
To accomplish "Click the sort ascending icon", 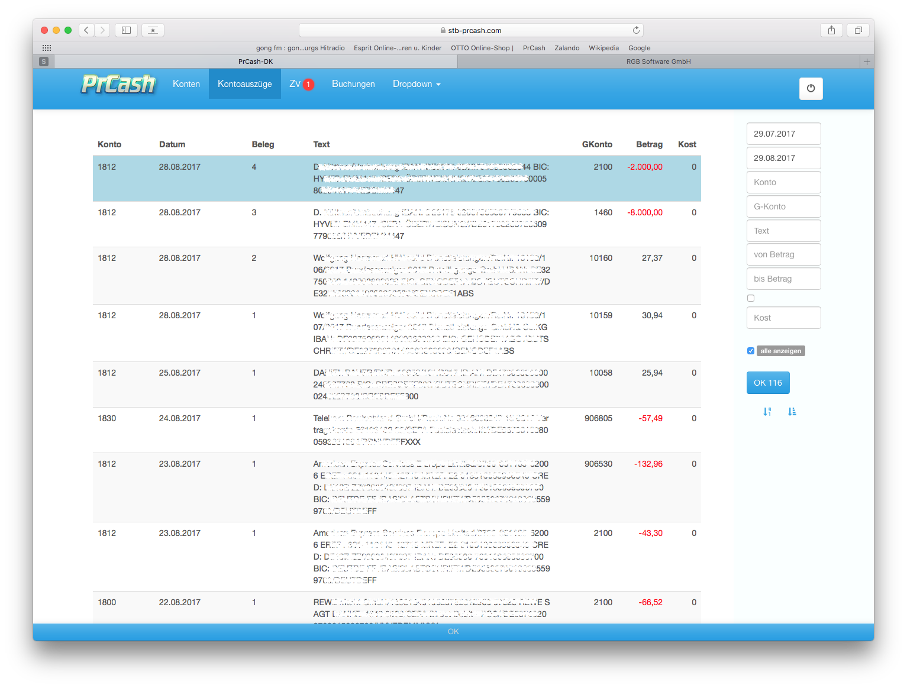I will [x=792, y=412].
